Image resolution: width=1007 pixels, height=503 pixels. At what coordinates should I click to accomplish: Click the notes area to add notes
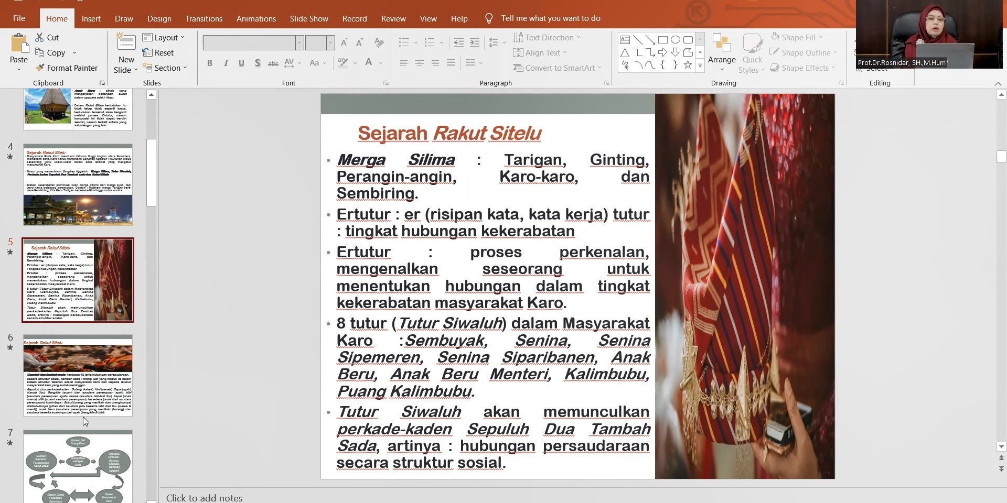click(x=205, y=498)
